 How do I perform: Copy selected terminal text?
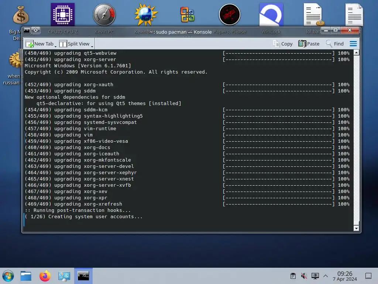(x=282, y=44)
